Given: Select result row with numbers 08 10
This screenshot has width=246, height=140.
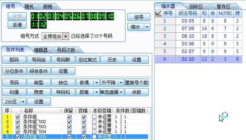Looking at the screenshot, I should click(x=198, y=36).
